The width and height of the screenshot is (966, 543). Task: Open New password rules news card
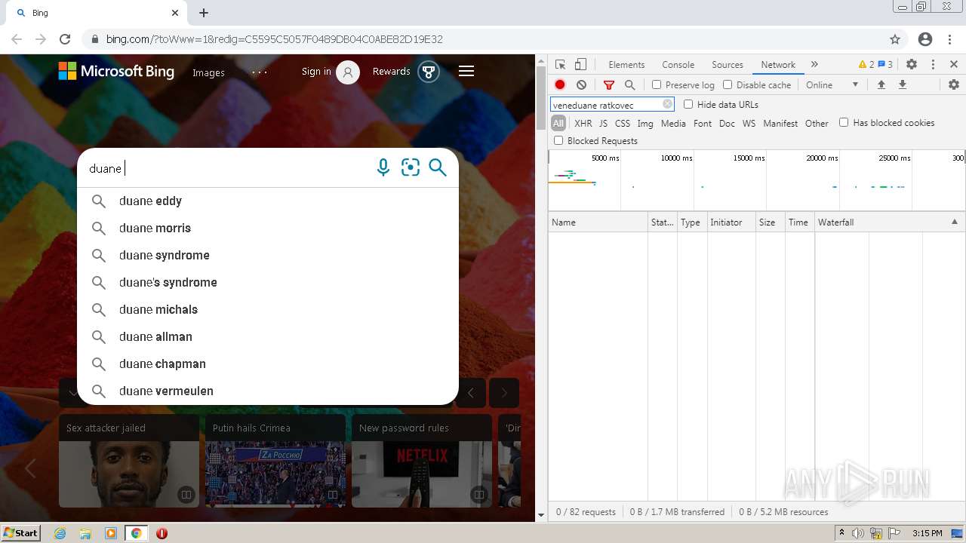(x=421, y=461)
